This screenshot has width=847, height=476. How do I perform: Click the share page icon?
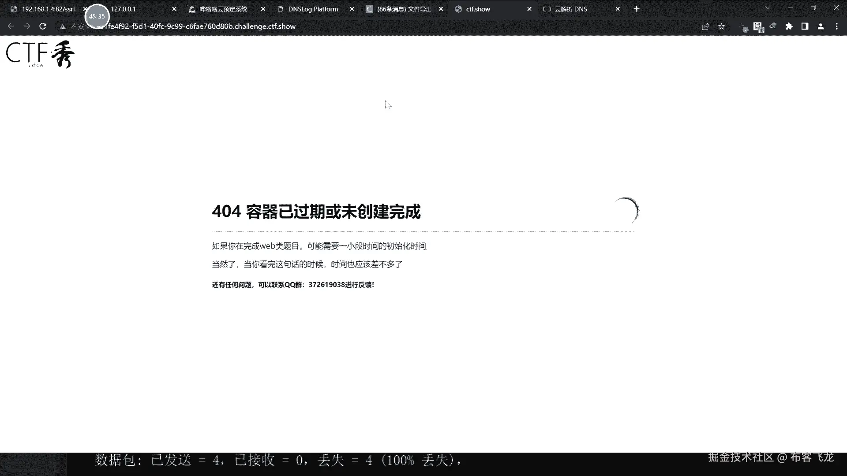tap(705, 26)
